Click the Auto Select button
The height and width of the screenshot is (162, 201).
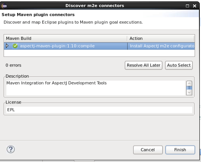pyautogui.click(x=179, y=65)
